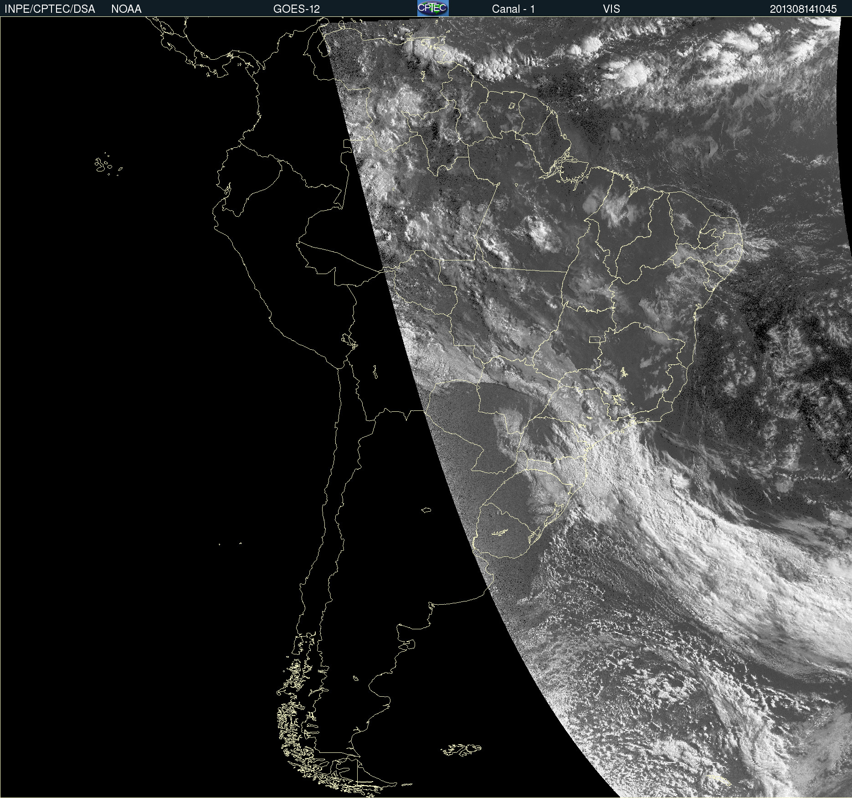This screenshot has height=798, width=852.
Task: Click the GOES-12 satellite label
Action: [297, 9]
